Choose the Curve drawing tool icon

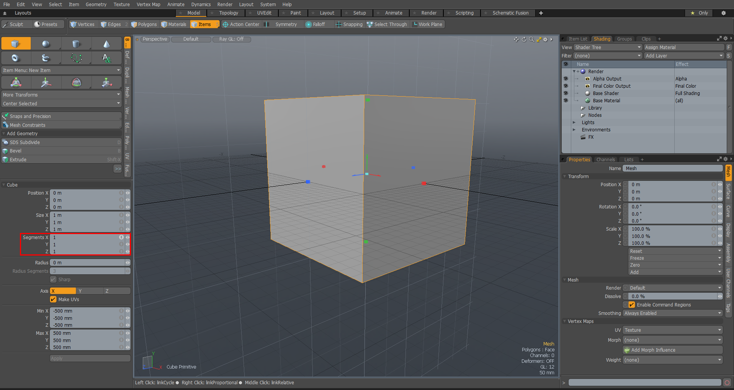[x=76, y=58]
